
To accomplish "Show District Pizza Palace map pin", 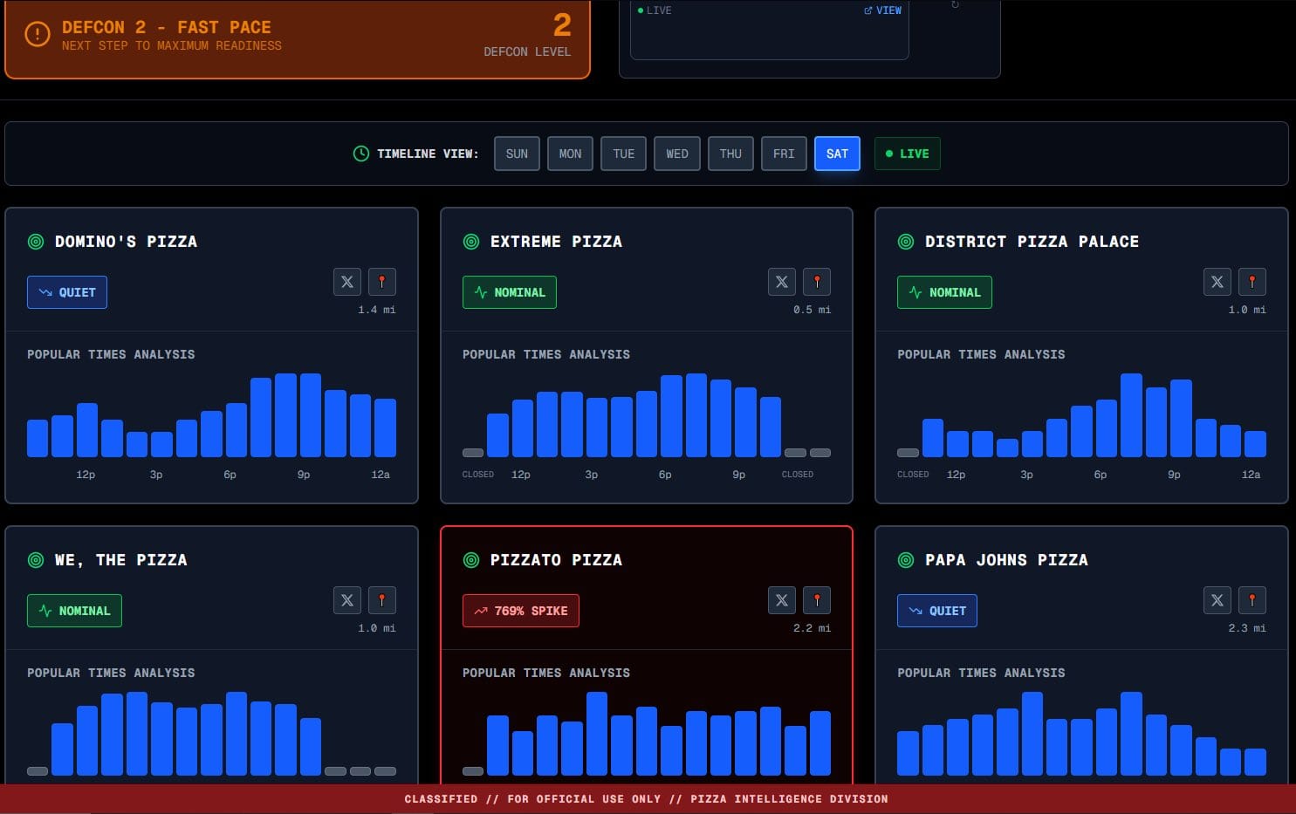I will 1251,282.
